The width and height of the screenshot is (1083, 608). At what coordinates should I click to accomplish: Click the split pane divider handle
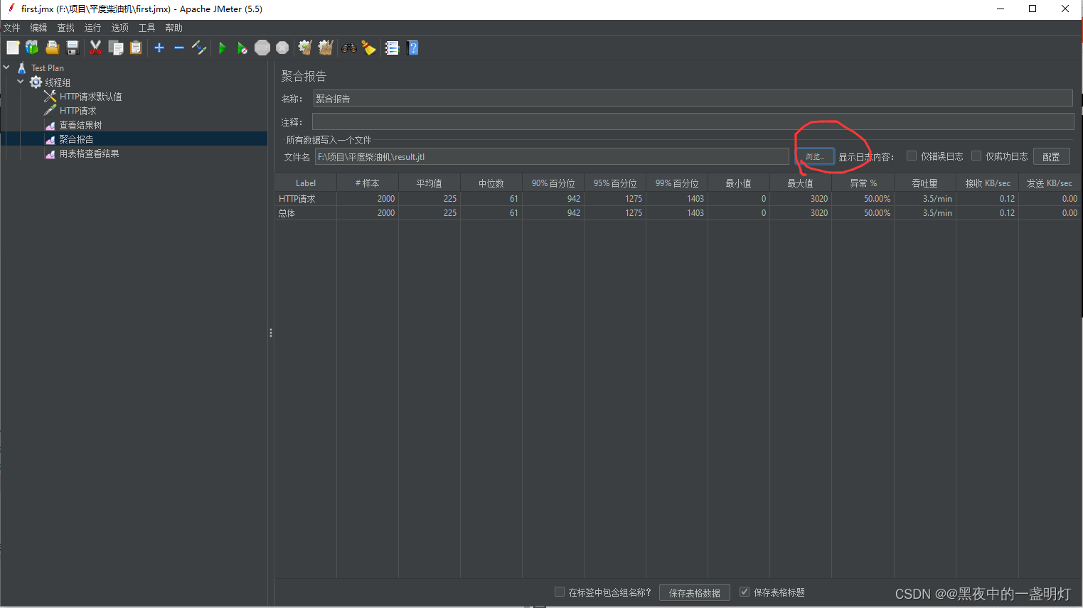point(271,332)
